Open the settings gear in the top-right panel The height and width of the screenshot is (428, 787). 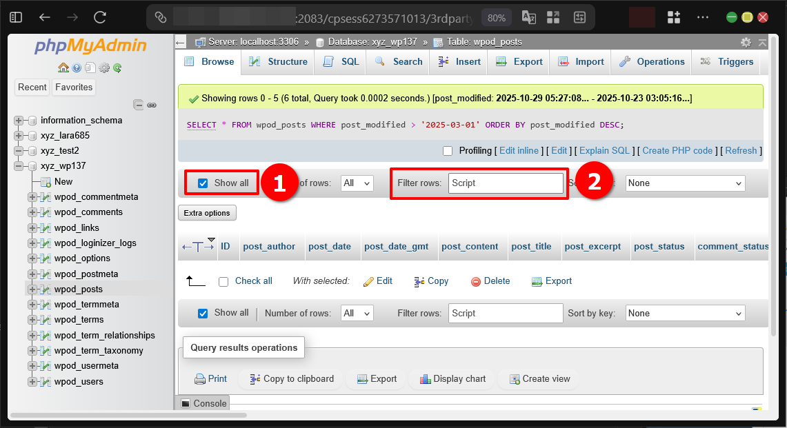(x=745, y=42)
